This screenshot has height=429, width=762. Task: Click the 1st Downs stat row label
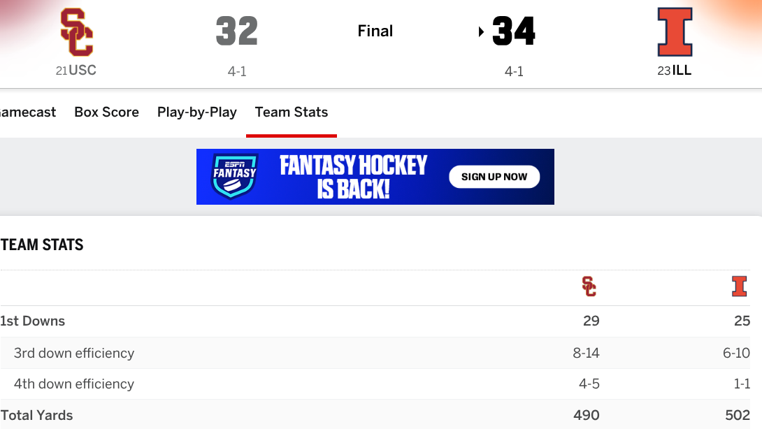point(33,321)
